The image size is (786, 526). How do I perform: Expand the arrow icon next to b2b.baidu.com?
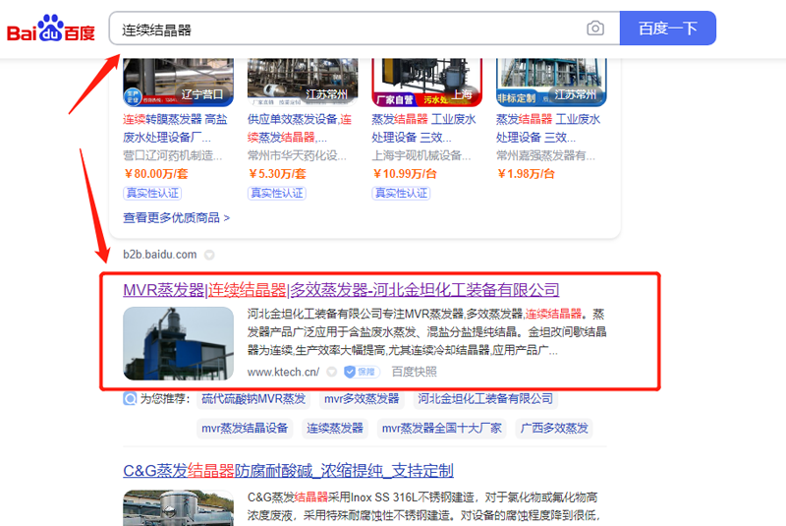[209, 255]
